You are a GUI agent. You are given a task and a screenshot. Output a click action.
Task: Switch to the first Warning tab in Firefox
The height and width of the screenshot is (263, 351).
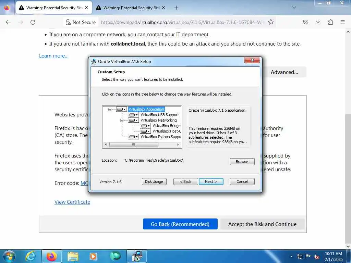(x=54, y=8)
